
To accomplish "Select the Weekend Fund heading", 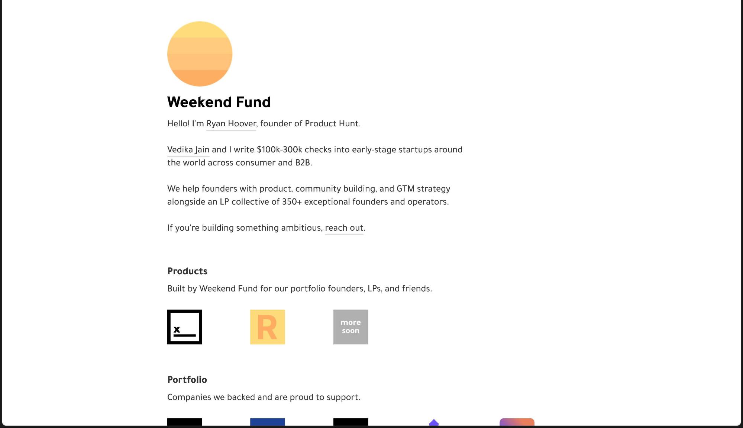I will [x=219, y=102].
